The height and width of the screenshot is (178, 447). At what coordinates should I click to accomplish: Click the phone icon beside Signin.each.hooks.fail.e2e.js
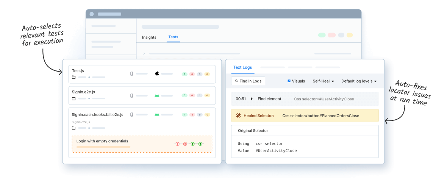[131, 114]
